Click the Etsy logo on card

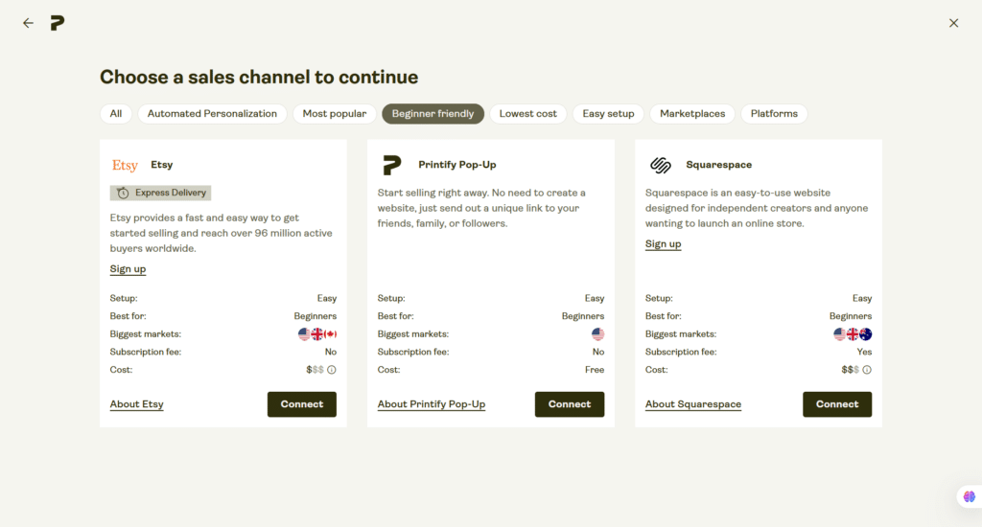[125, 165]
